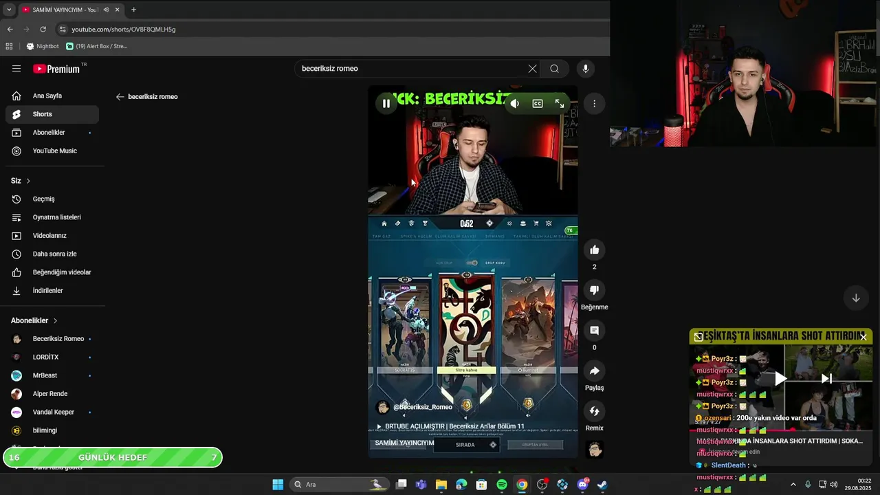Select Shorts in the sidebar
The width and height of the screenshot is (880, 495).
coord(52,114)
